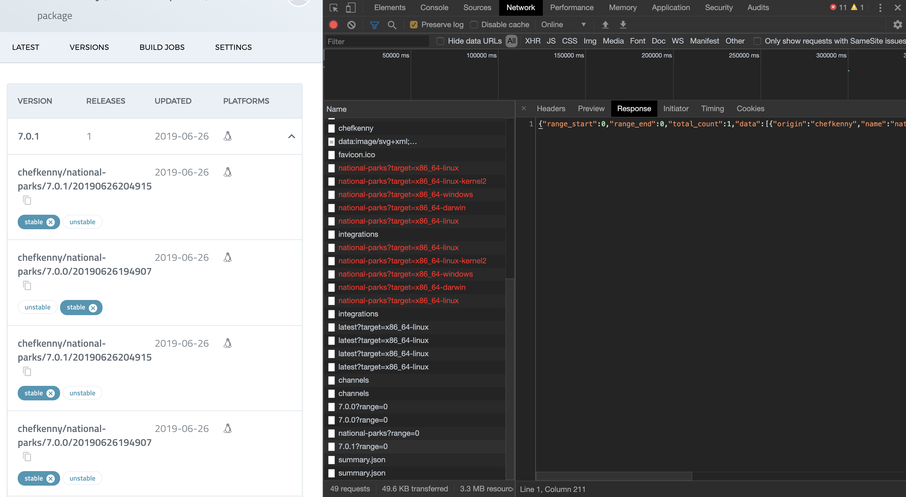This screenshot has width=906, height=497.
Task: Click the export HAR download arrow icon
Action: click(623, 25)
